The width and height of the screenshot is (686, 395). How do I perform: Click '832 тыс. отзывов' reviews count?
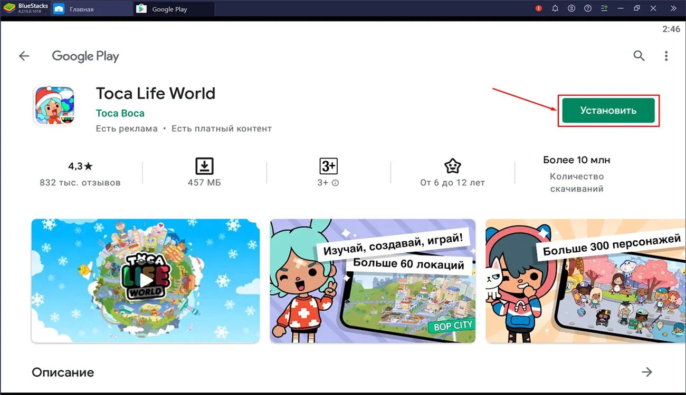(x=80, y=183)
